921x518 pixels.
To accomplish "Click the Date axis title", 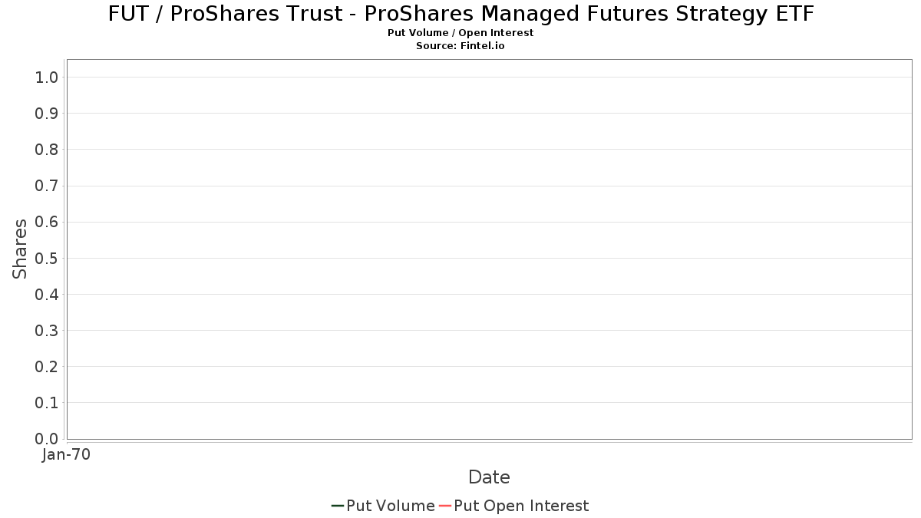I will click(x=489, y=477).
